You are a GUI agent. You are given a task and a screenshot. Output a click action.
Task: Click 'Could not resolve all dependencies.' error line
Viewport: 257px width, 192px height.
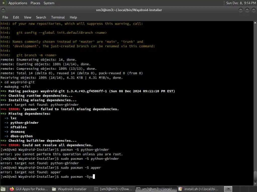[x=46, y=145]
